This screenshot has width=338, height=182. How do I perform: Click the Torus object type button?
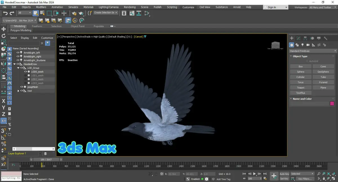(301, 82)
